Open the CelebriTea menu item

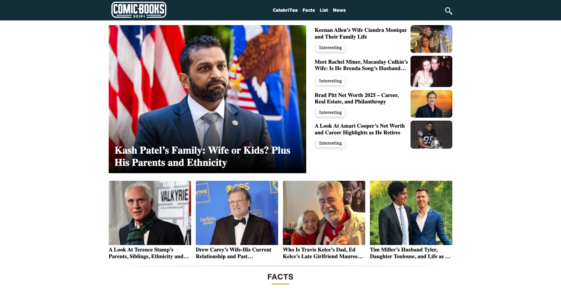click(x=285, y=10)
